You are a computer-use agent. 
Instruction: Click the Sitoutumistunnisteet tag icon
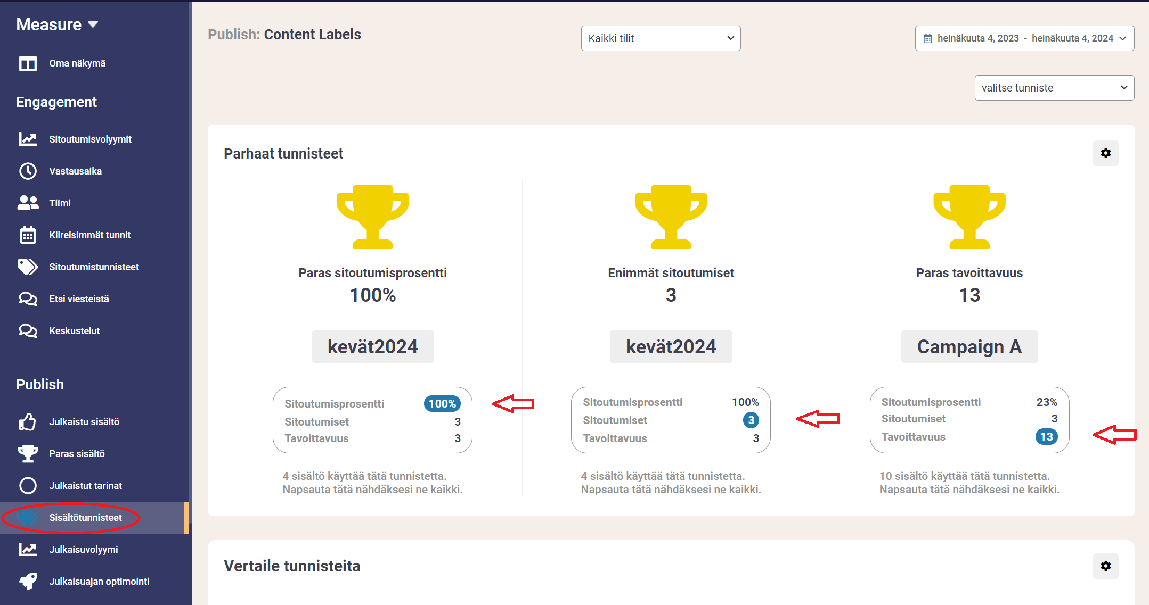(x=28, y=267)
